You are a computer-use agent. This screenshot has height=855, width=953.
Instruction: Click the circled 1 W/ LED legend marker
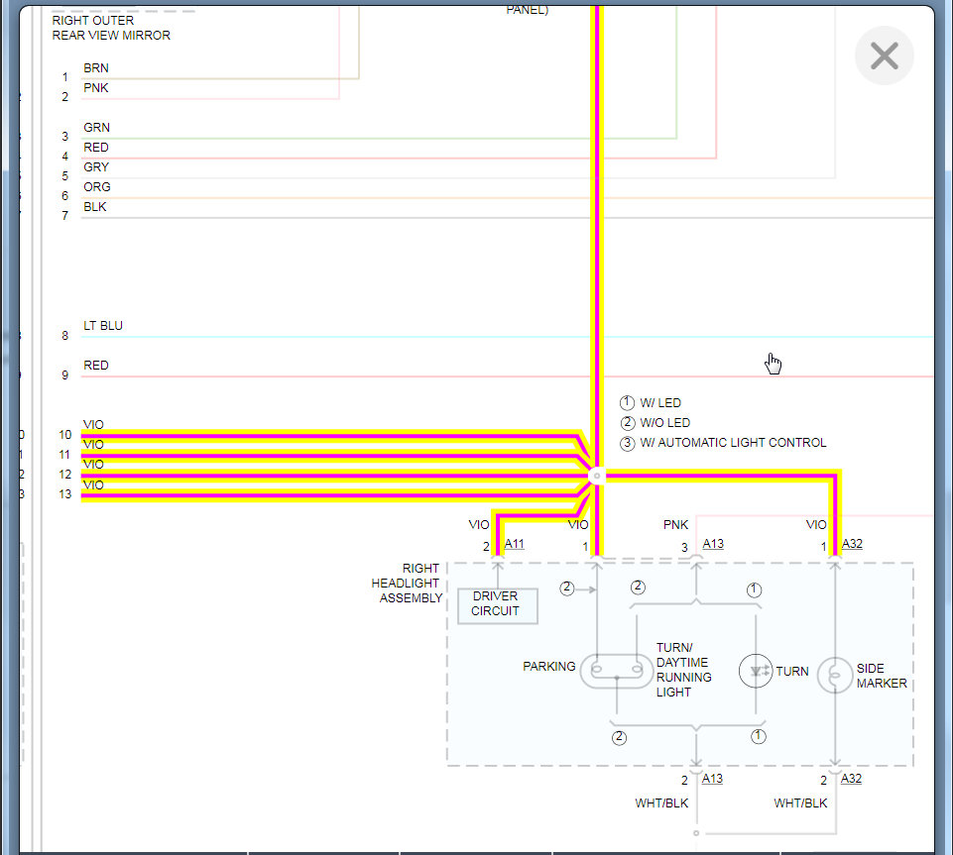tap(627, 402)
